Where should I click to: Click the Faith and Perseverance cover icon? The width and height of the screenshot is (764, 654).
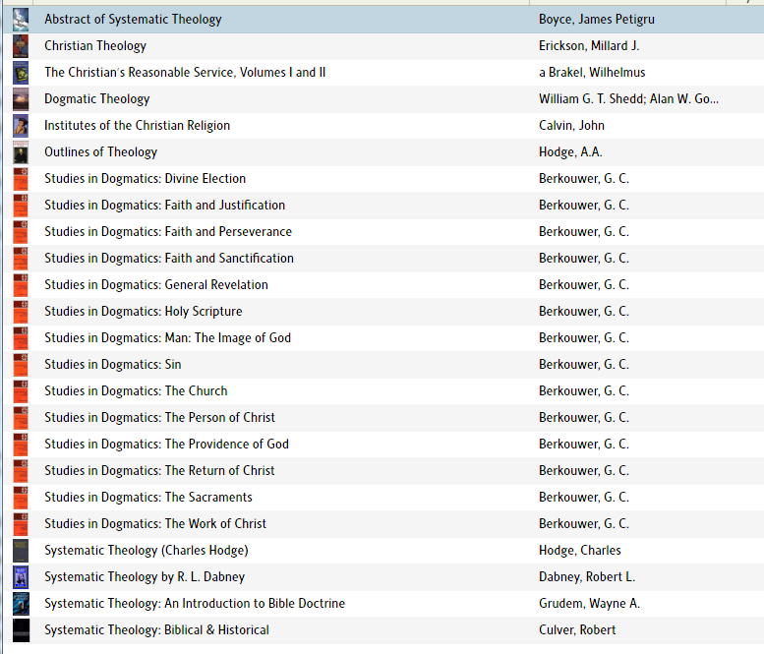pyautogui.click(x=21, y=232)
